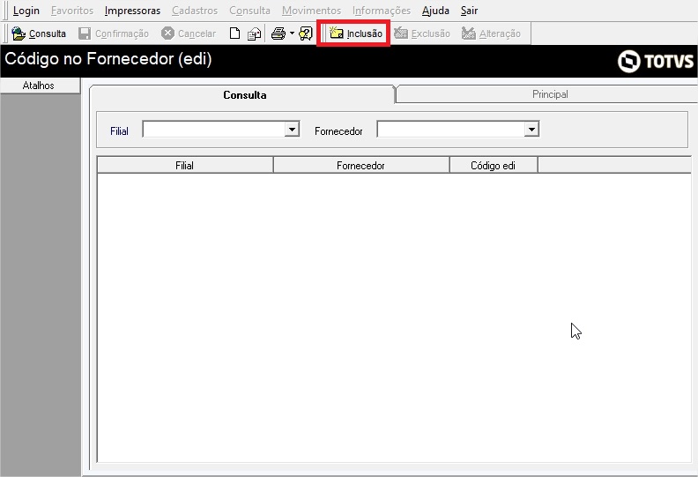This screenshot has height=477, width=698.
Task: Click the Inclusão button
Action: click(356, 34)
